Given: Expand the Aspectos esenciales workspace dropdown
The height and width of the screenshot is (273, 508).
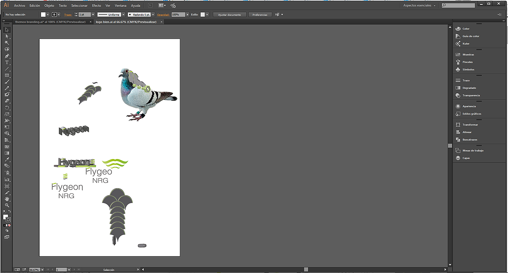Looking at the screenshot, I should (x=434, y=5).
